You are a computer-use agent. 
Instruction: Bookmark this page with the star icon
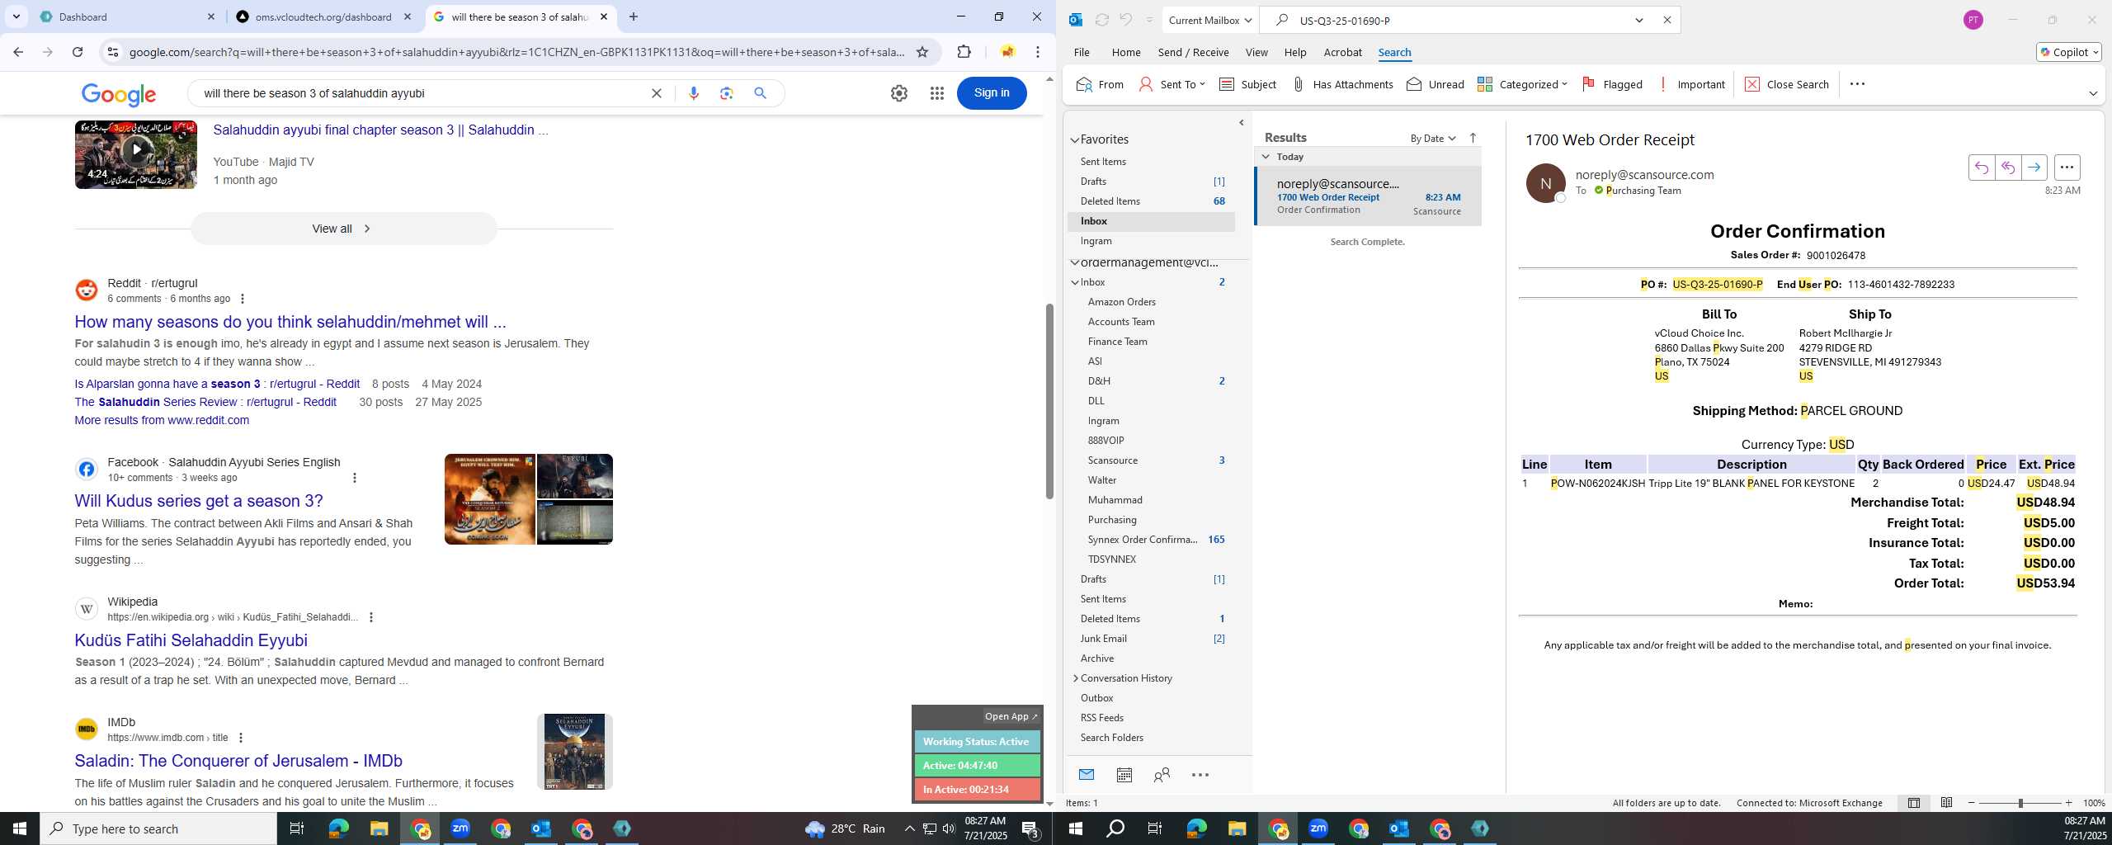[x=922, y=52]
